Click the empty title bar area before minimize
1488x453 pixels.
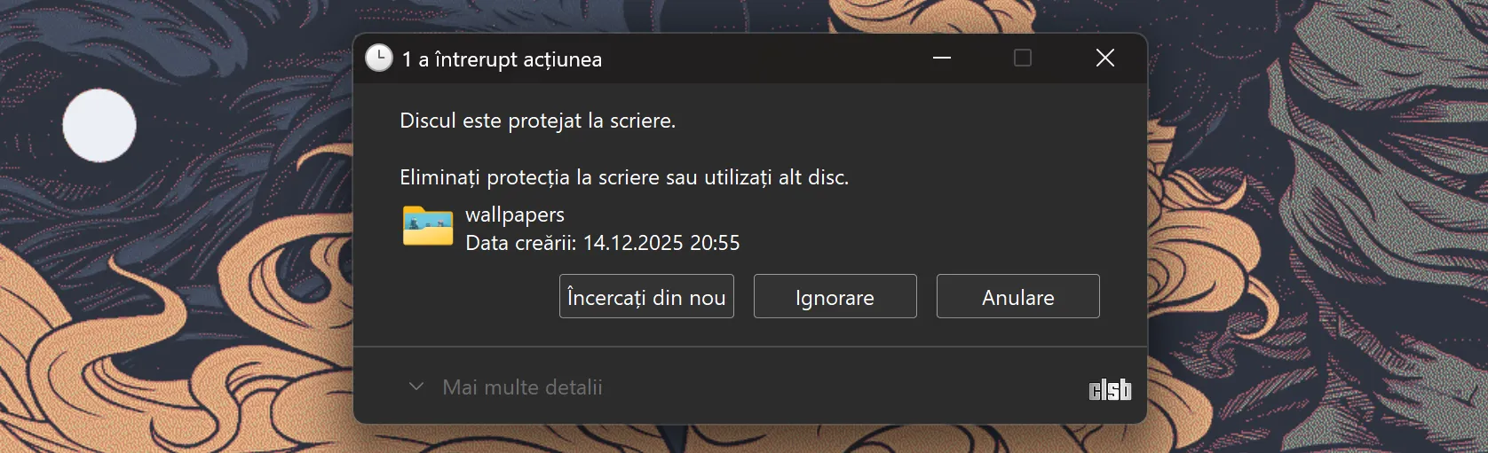[x=764, y=59]
